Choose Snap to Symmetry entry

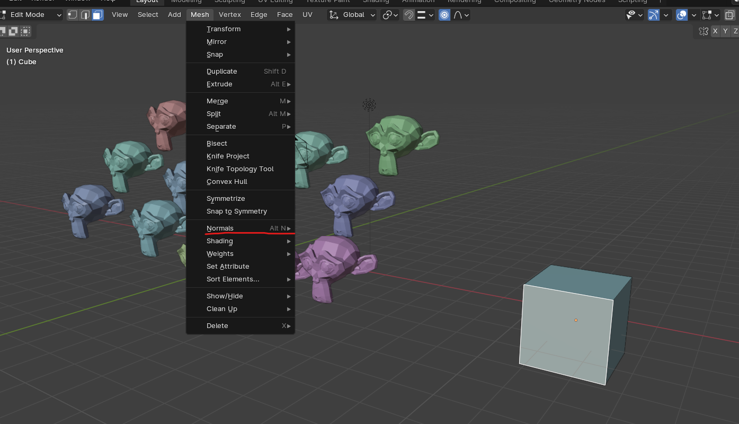point(241,211)
